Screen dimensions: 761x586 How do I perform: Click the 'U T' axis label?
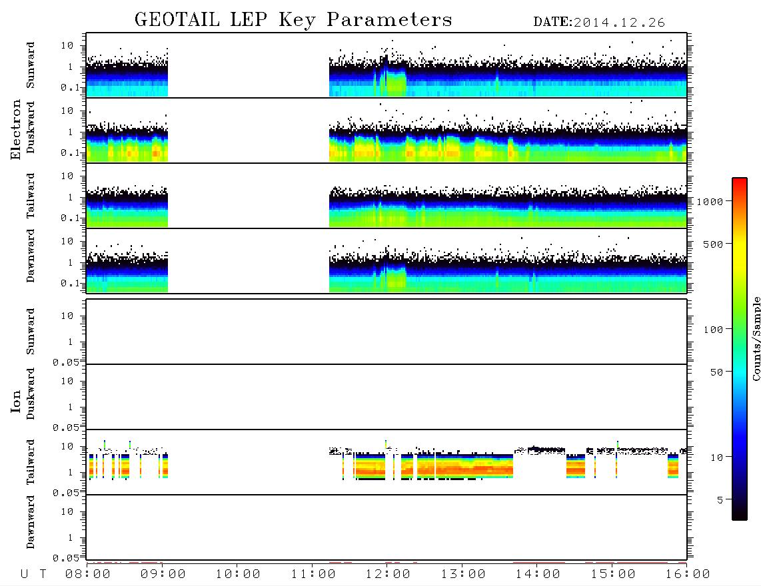[x=33, y=575]
